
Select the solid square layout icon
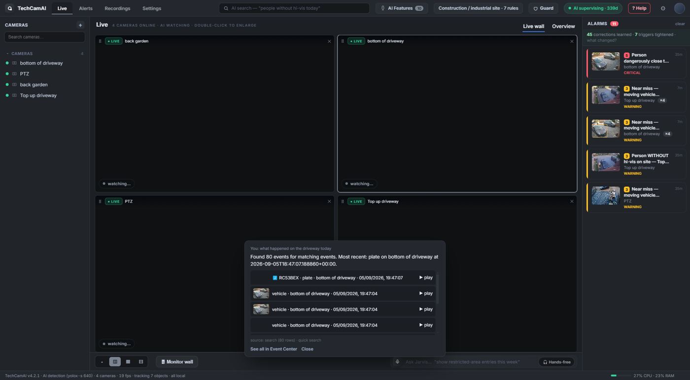pos(128,362)
